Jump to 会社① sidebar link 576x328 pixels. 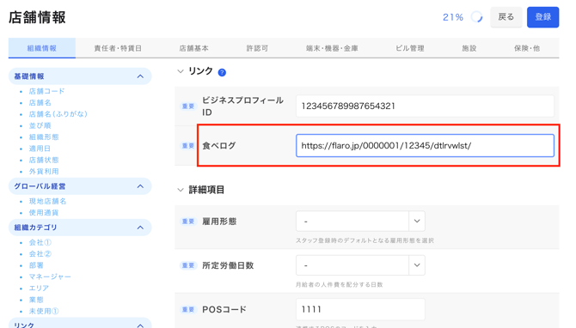40,242
